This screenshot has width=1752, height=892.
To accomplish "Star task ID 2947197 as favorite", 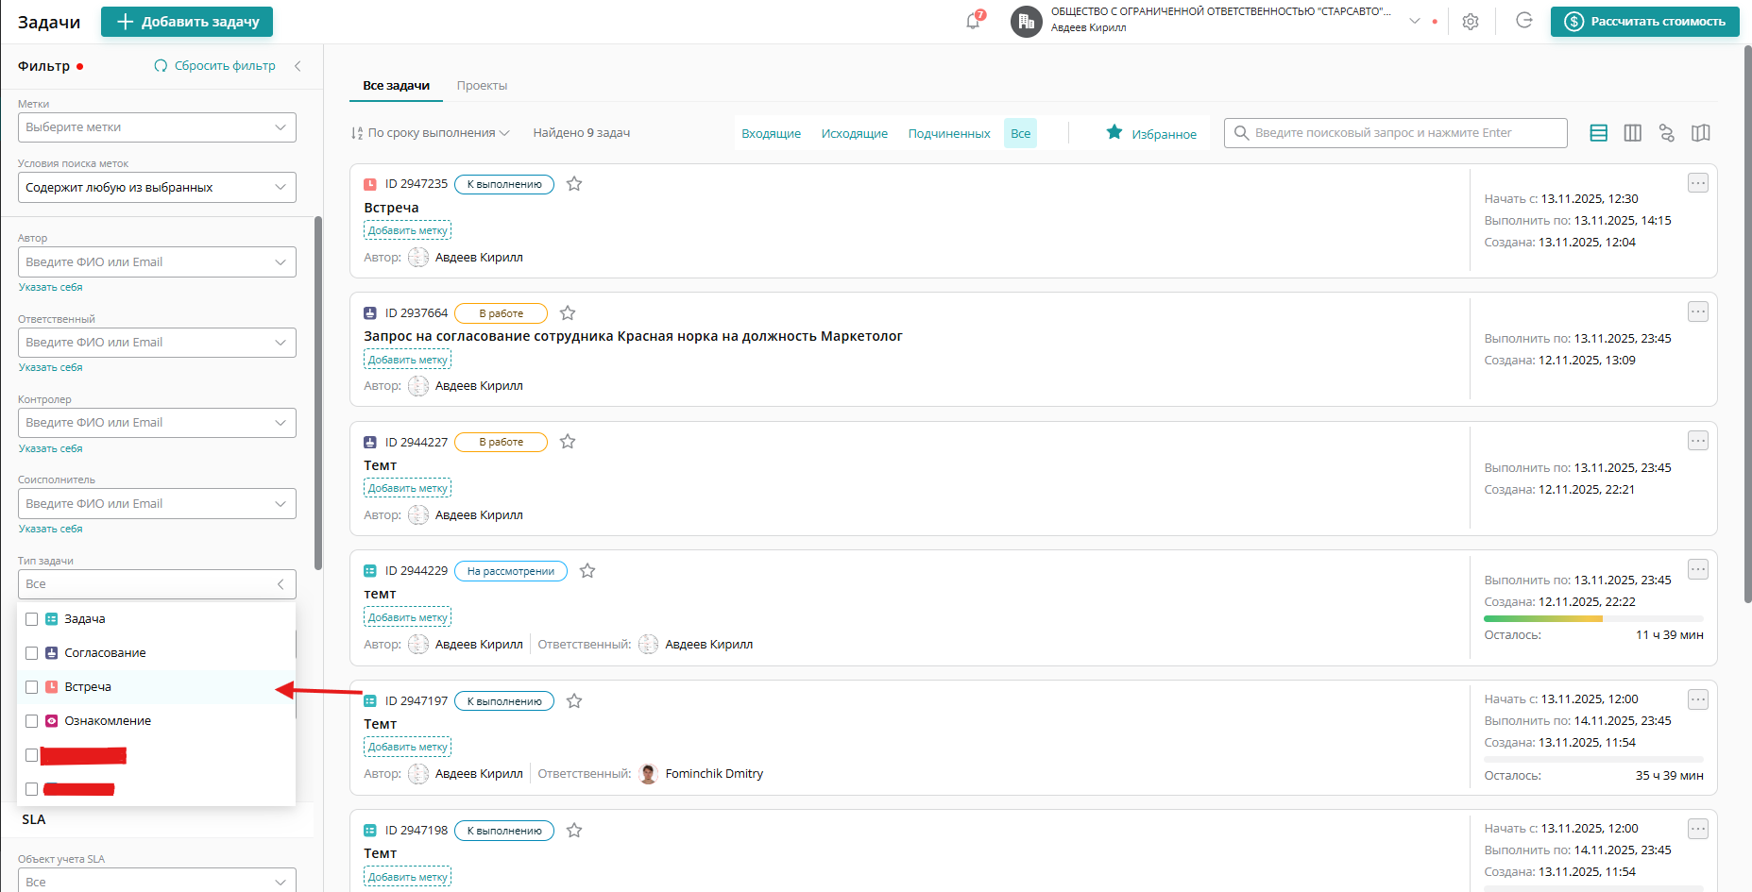I will pyautogui.click(x=574, y=701).
